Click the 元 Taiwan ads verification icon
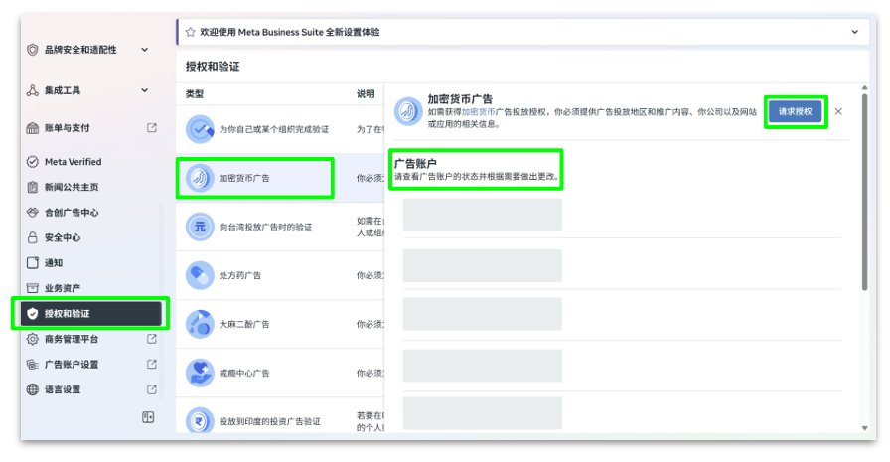This screenshot has height=462, width=890. (x=200, y=228)
